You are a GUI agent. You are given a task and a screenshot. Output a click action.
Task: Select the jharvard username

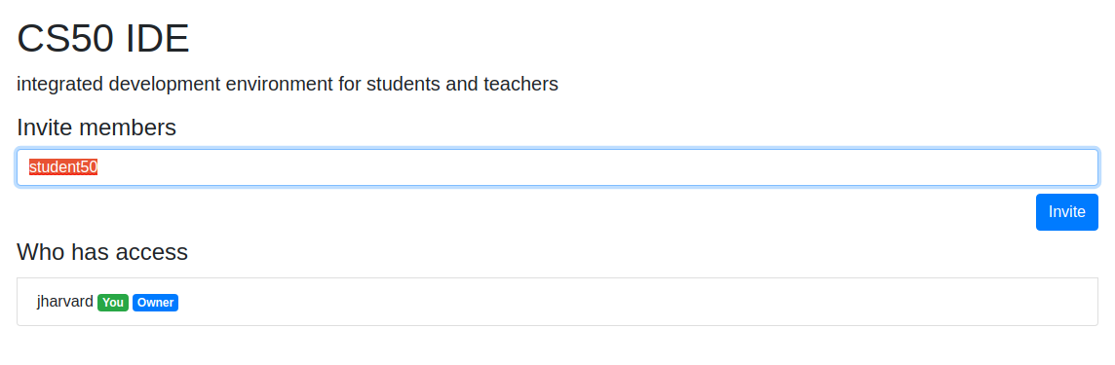(64, 302)
